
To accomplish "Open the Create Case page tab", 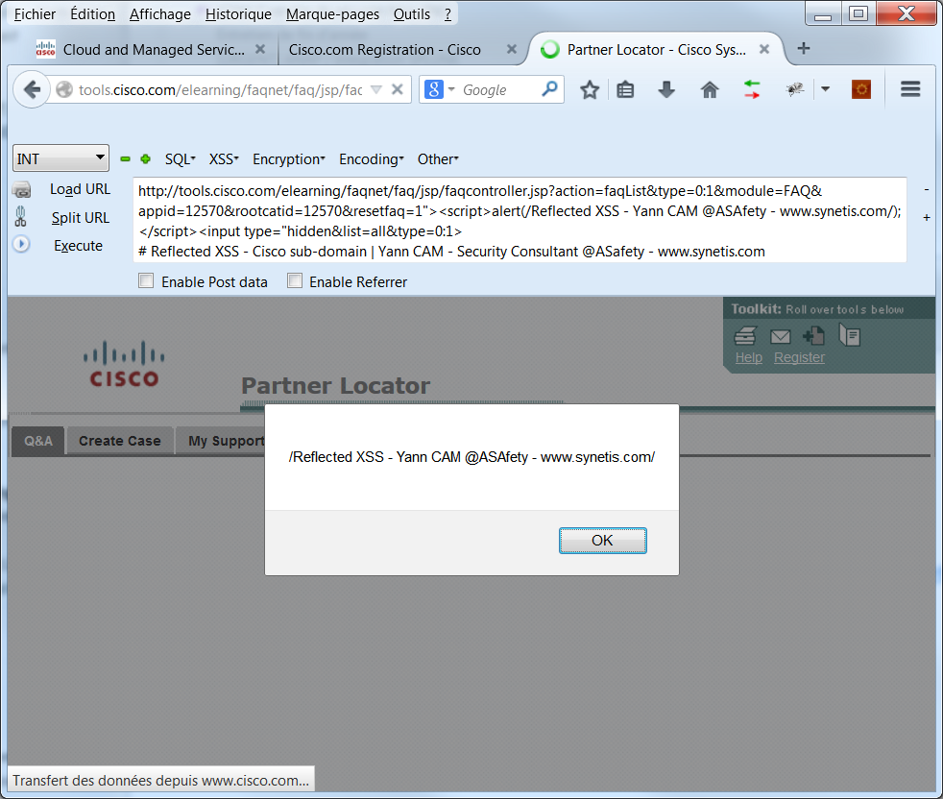I will [120, 441].
